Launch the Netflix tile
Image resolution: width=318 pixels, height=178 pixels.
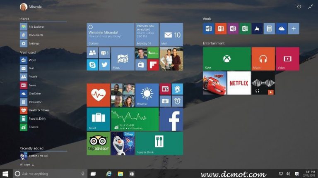[239, 83]
